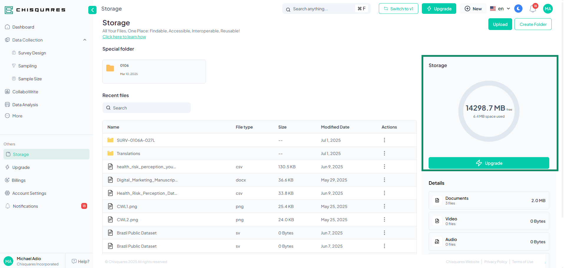Collapse the Data Collection menu

click(x=85, y=40)
